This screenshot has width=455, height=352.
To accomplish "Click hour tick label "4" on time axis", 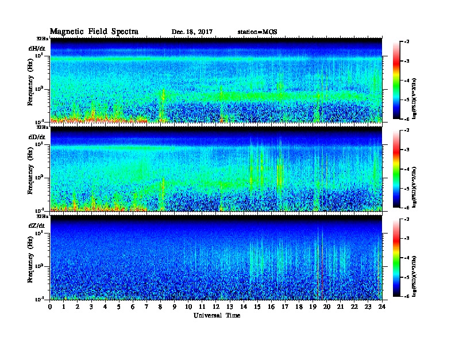I will pyautogui.click(x=105, y=307).
